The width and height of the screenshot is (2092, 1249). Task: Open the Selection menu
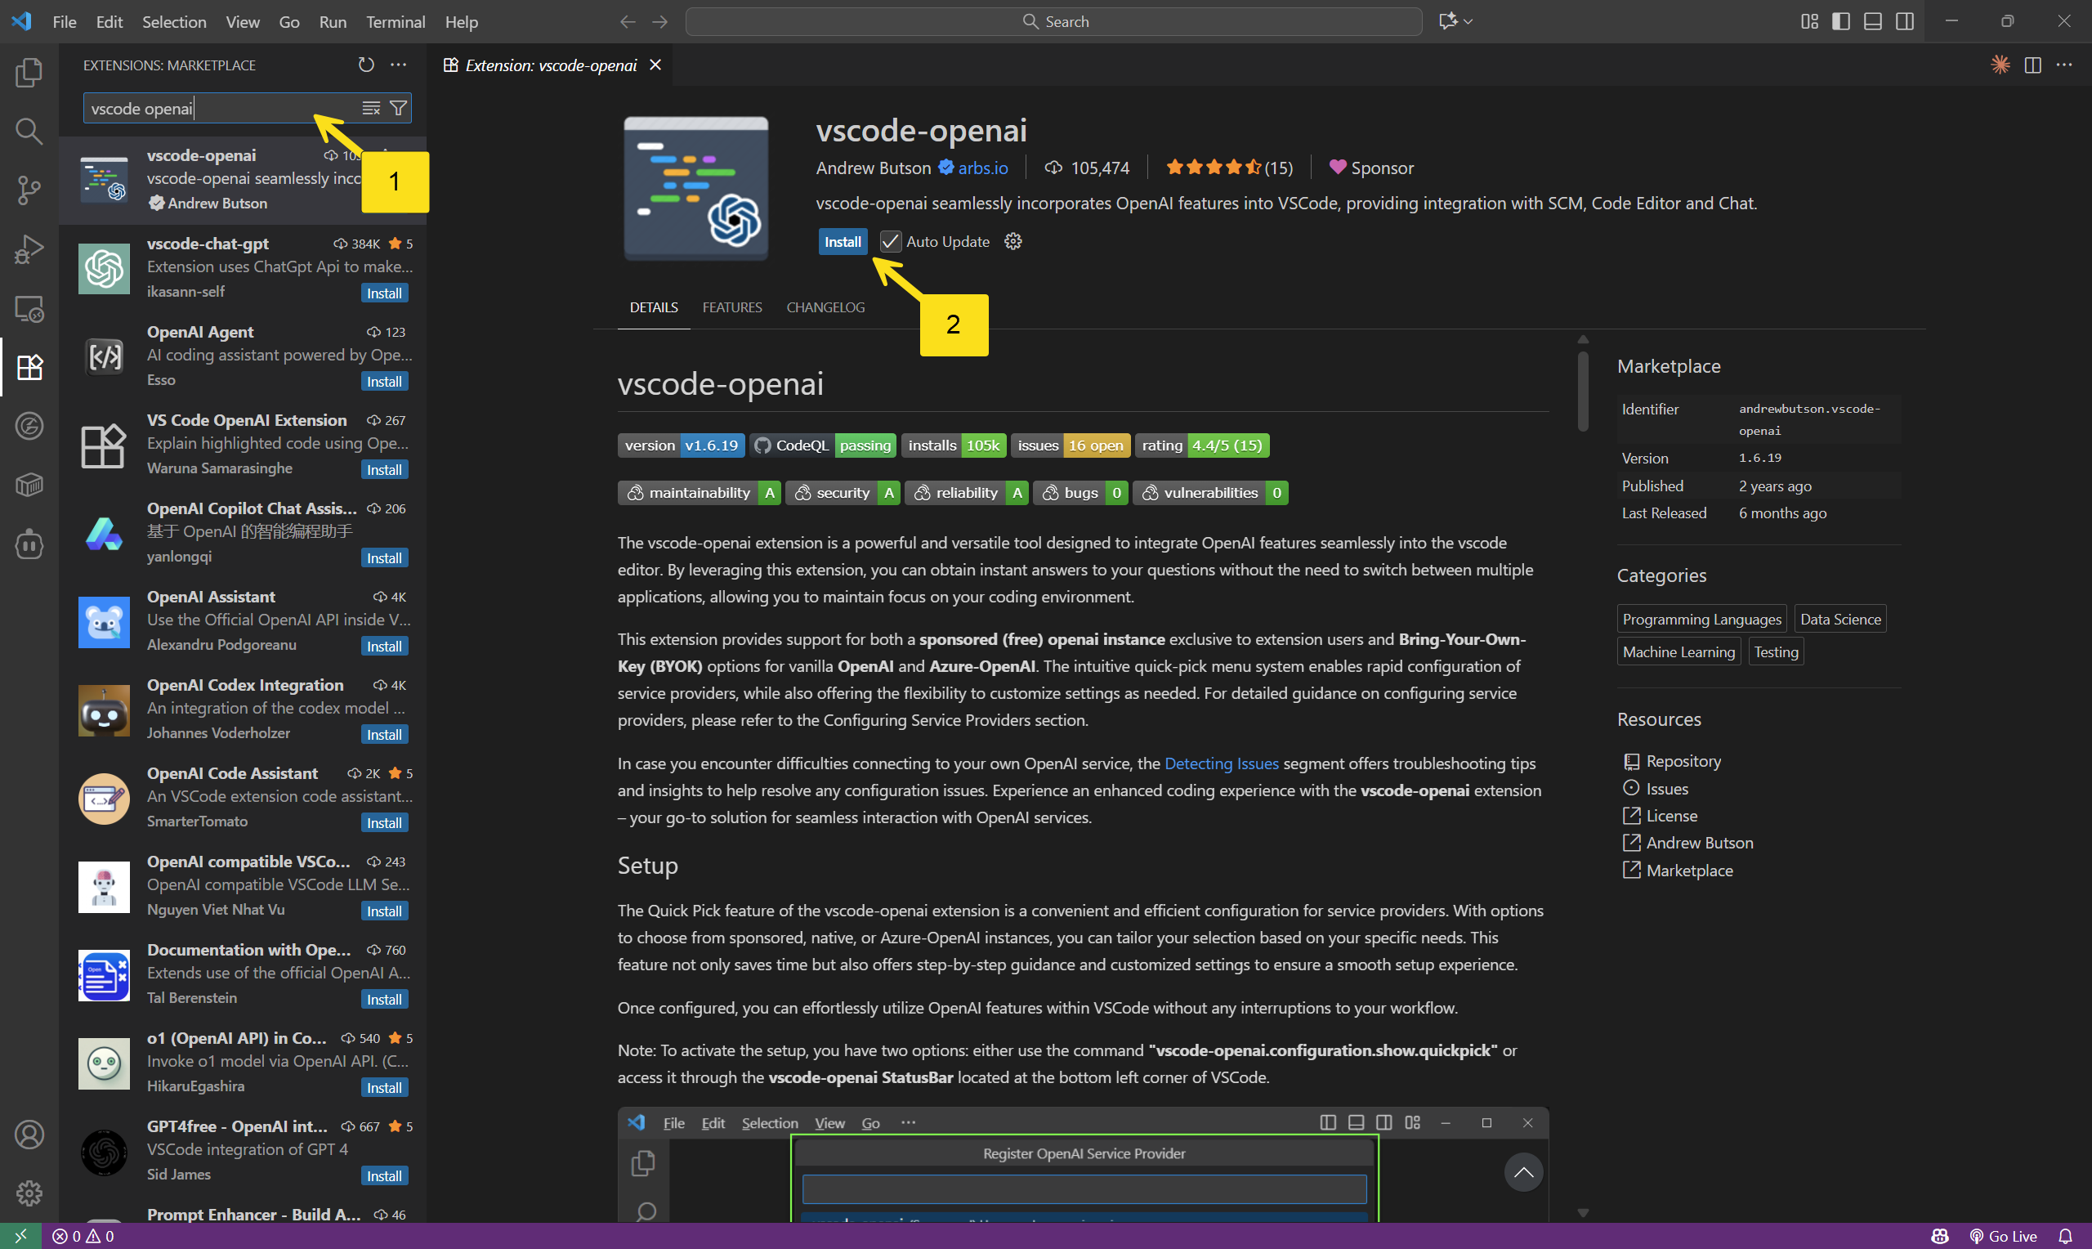[x=174, y=22]
